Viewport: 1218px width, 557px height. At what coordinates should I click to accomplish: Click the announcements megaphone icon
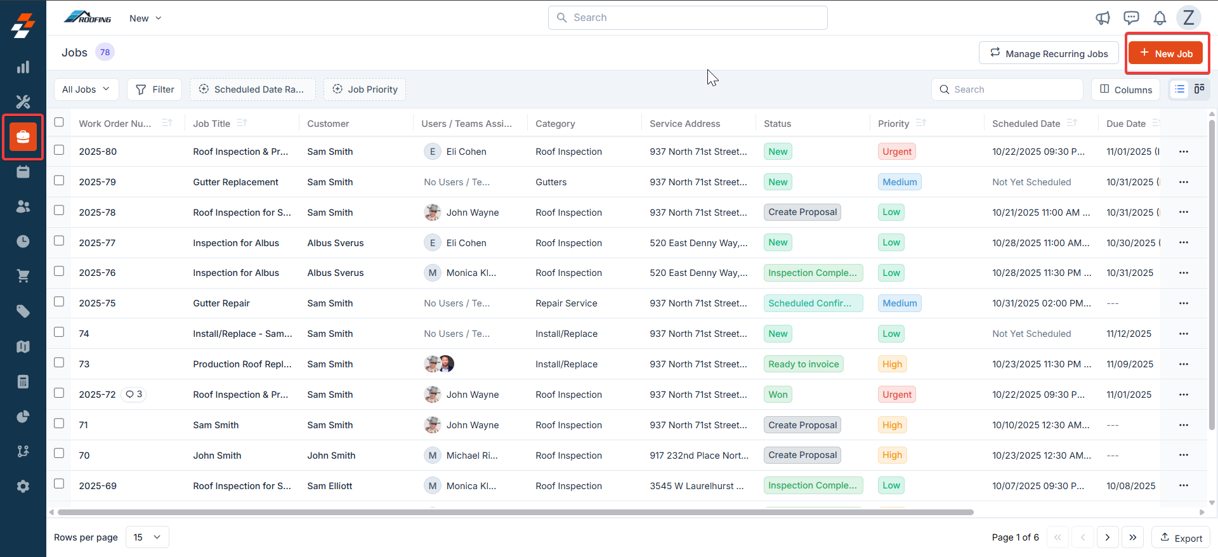(1103, 18)
